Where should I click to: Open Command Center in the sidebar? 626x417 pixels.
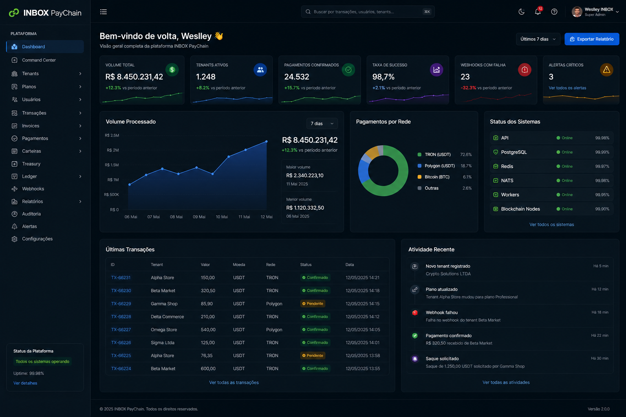pos(39,60)
